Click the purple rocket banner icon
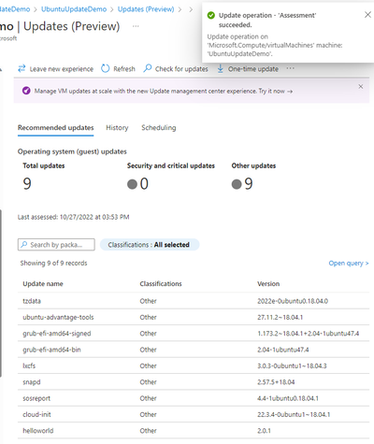 (x=26, y=91)
